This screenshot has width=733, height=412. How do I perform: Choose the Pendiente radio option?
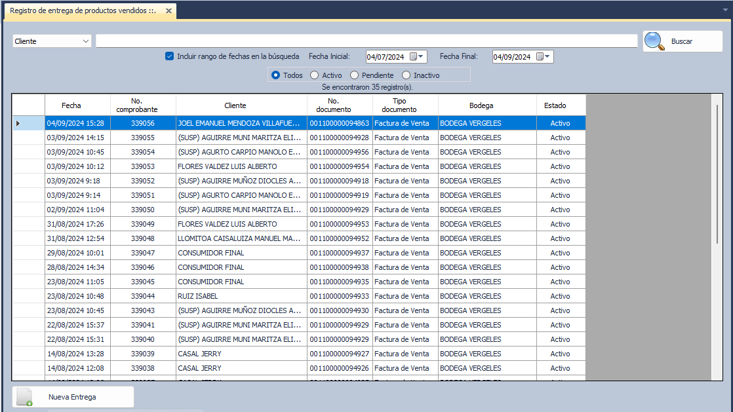pyautogui.click(x=355, y=75)
